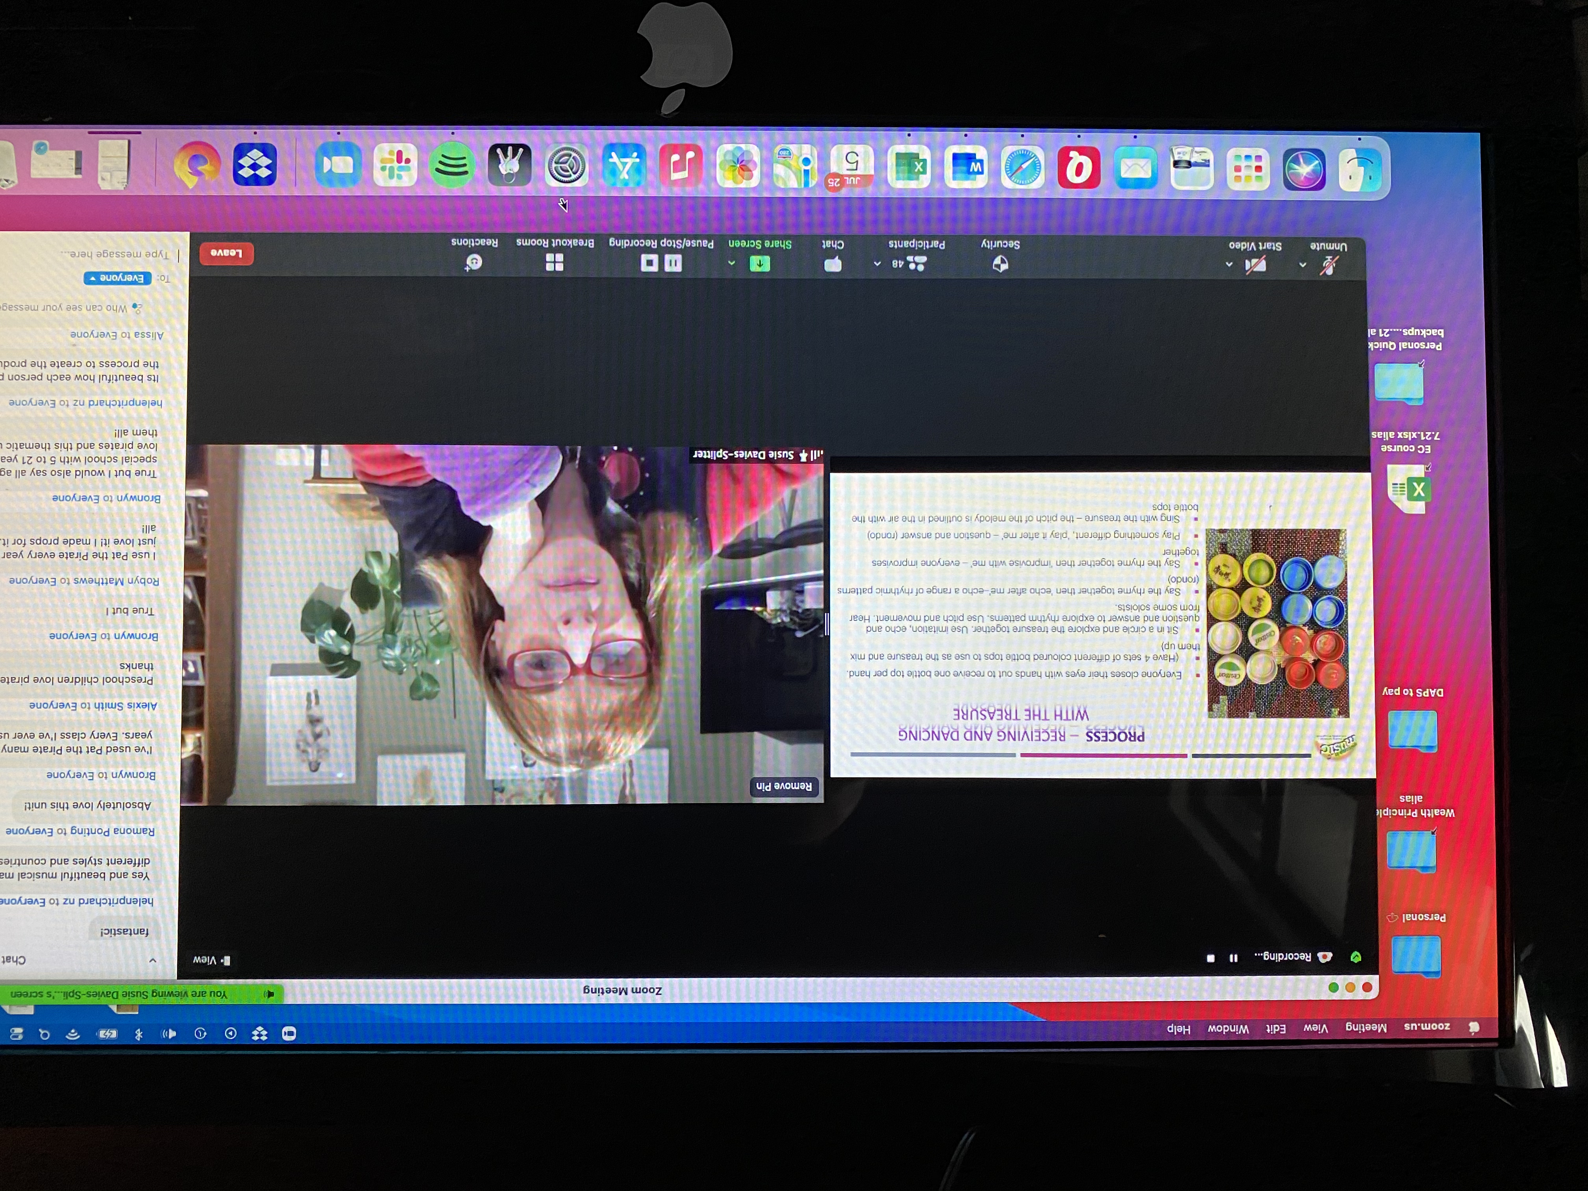1588x1191 pixels.
Task: Open Breakout Rooms icon
Action: tap(554, 262)
